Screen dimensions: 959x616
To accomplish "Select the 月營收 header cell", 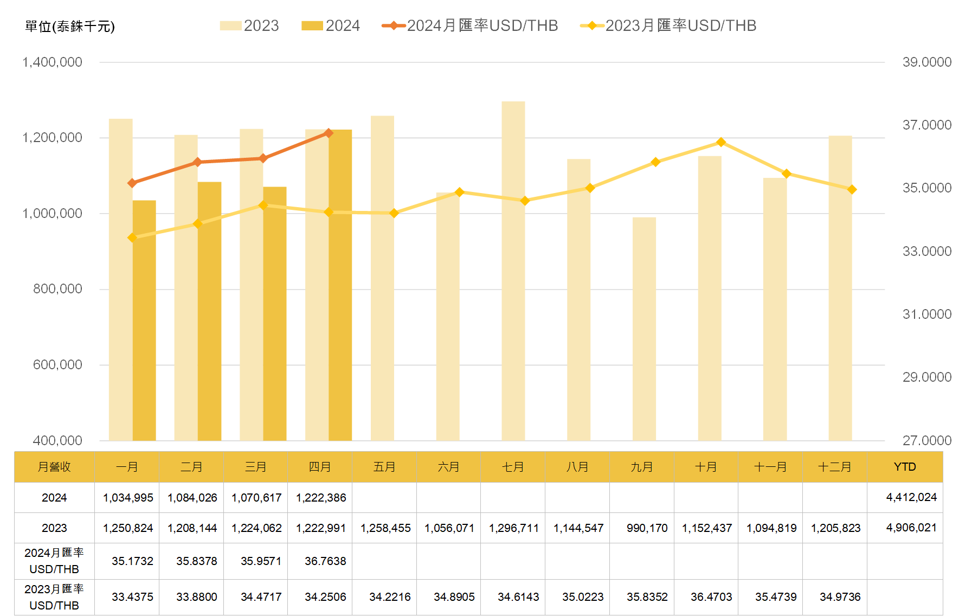I will [x=54, y=467].
